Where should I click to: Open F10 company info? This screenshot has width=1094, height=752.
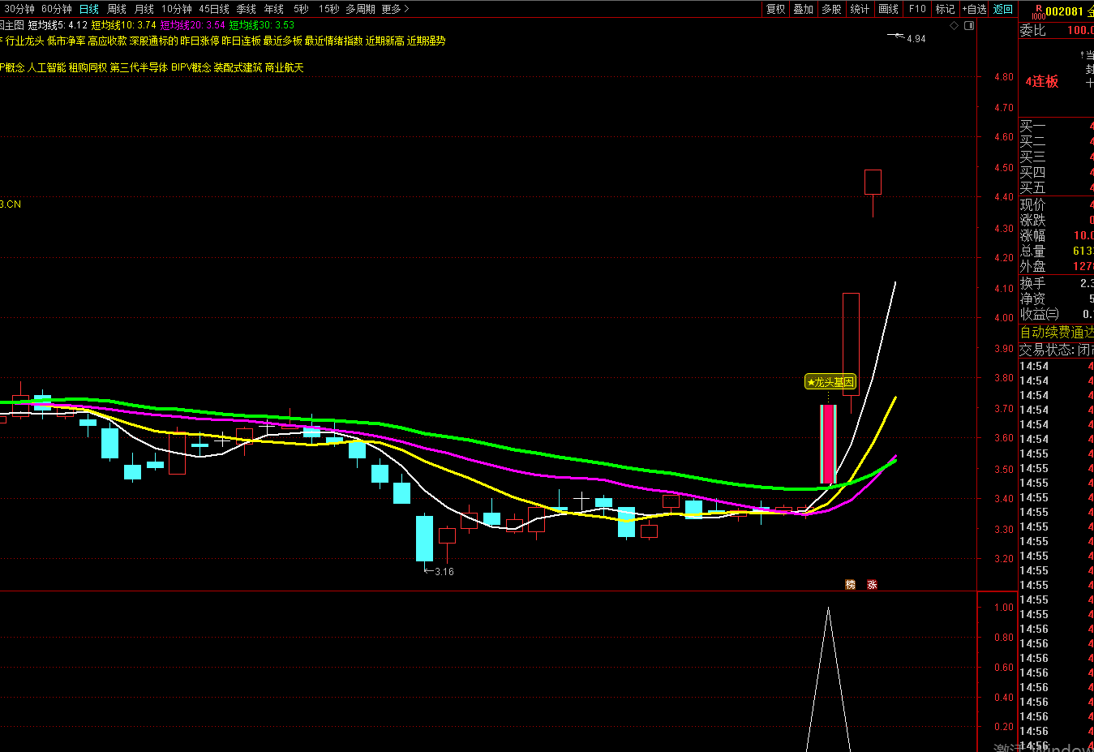click(917, 9)
